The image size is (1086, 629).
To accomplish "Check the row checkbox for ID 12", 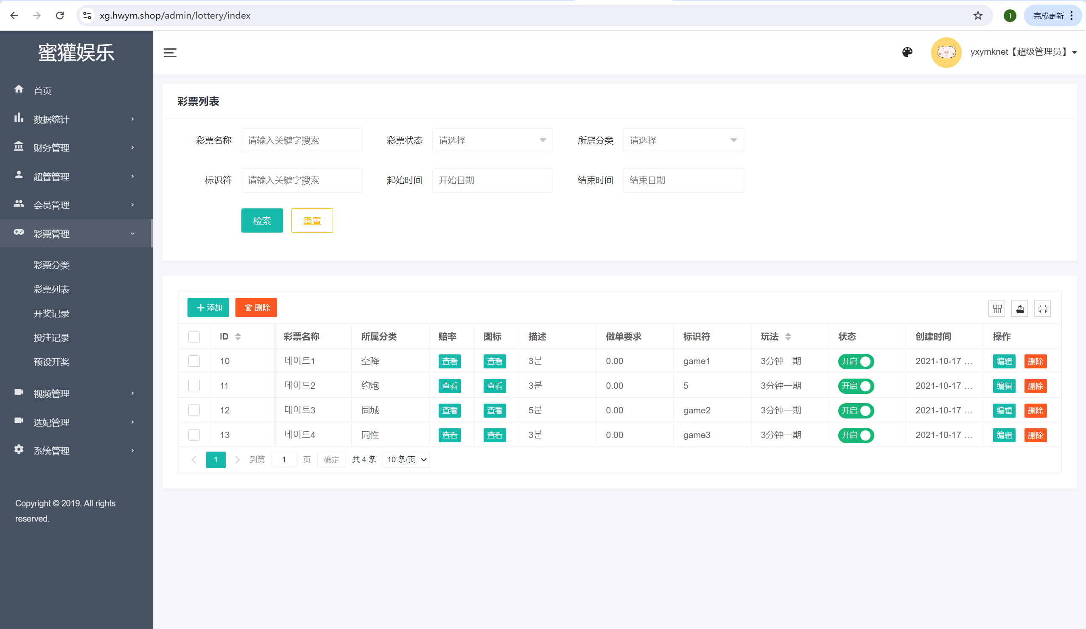I will 194,410.
